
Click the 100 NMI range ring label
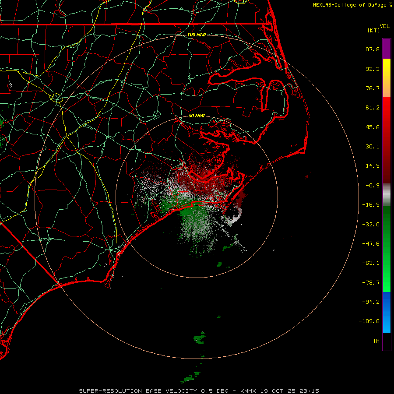click(x=197, y=35)
